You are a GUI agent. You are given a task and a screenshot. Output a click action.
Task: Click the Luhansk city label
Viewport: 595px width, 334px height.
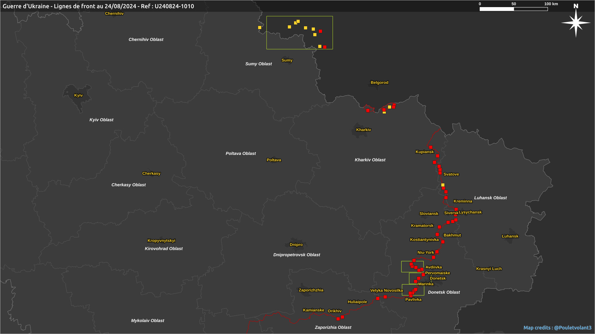(510, 236)
